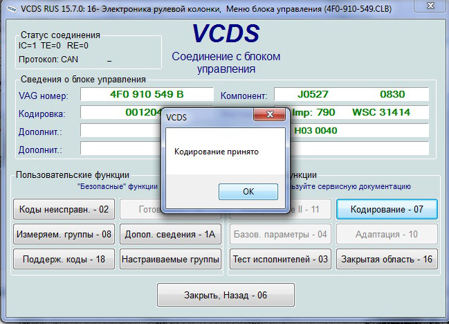Close the VCDS message dialog with X

tap(269, 114)
